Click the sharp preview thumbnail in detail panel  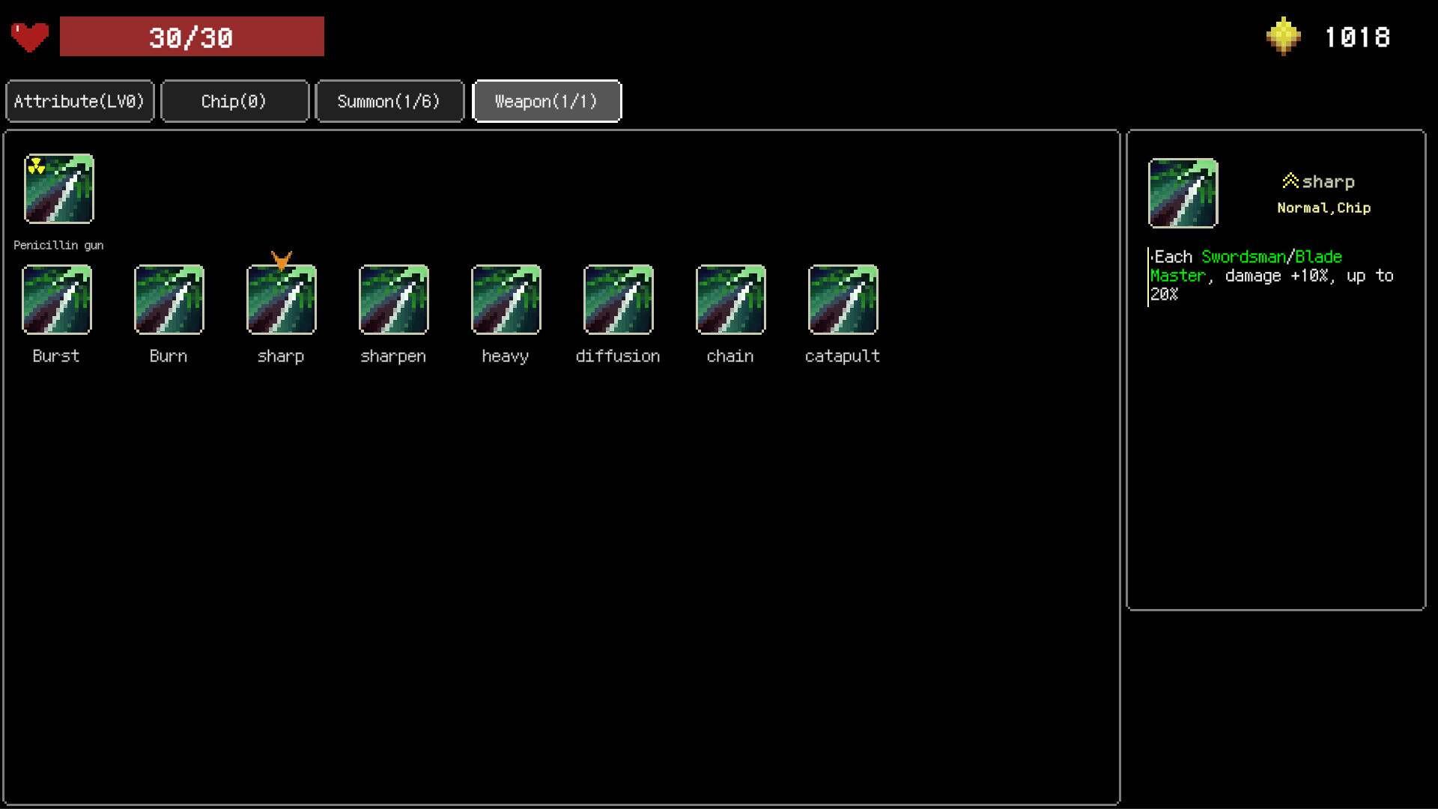pyautogui.click(x=1183, y=193)
